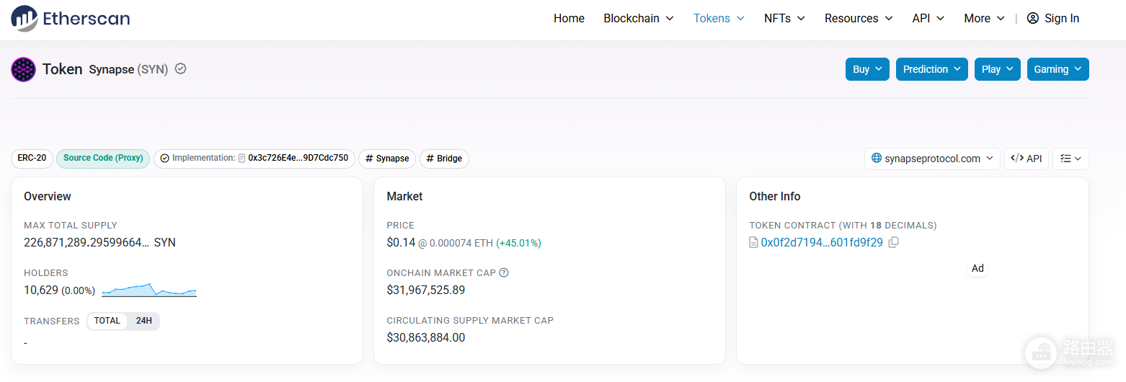The width and height of the screenshot is (1126, 382).
Task: Open the Resources menu
Action: coord(859,19)
